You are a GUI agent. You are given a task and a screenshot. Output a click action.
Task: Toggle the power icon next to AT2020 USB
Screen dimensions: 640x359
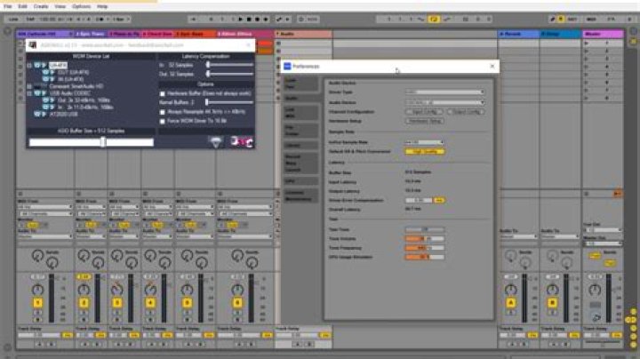click(37, 115)
